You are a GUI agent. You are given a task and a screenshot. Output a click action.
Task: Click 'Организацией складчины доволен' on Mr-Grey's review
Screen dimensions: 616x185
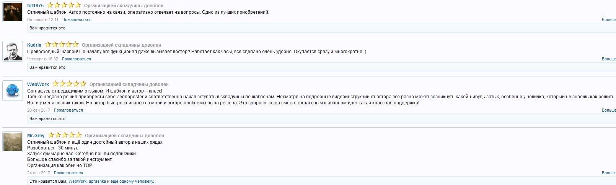pos(124,136)
